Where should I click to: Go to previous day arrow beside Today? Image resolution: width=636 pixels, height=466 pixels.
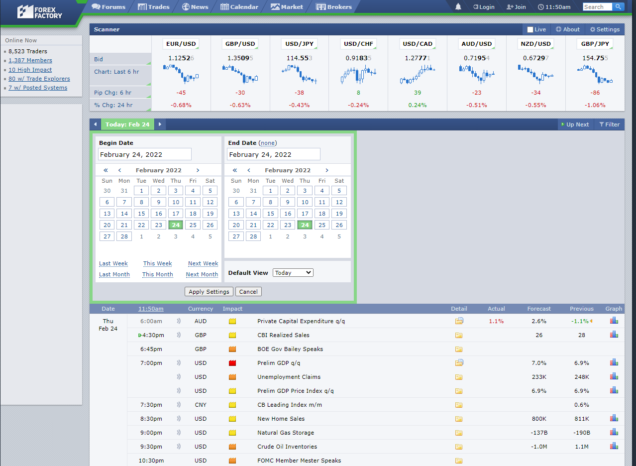pos(95,124)
